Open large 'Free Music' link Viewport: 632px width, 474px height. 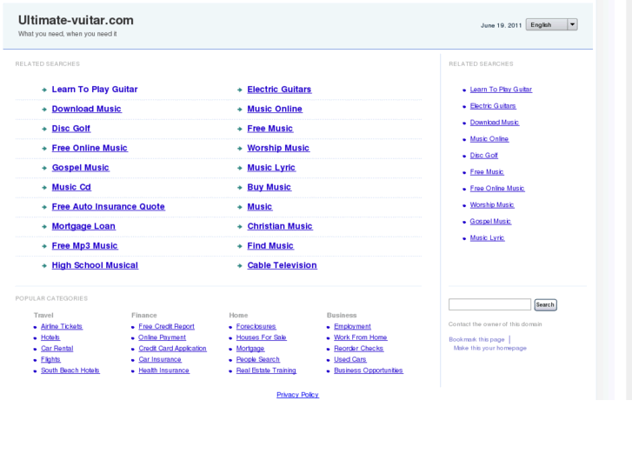pos(270,128)
